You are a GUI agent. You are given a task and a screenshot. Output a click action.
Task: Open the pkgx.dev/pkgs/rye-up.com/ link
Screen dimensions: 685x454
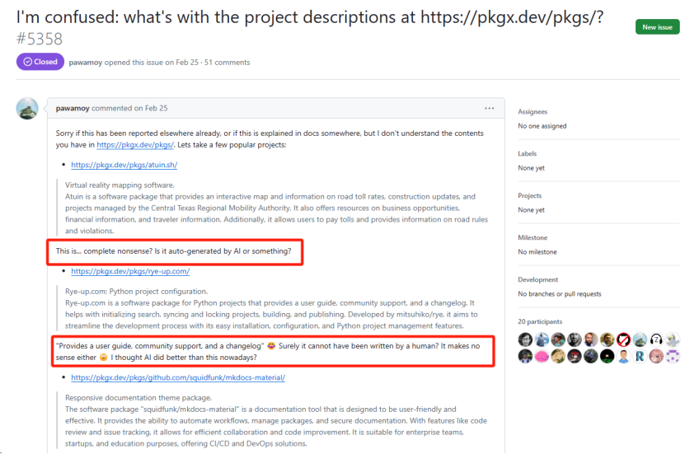130,271
